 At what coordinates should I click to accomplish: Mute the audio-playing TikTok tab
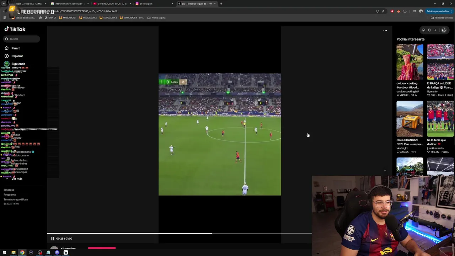pos(210,4)
